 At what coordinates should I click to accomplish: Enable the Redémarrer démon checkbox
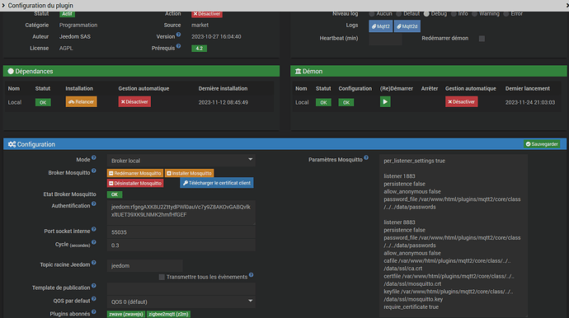[482, 39]
